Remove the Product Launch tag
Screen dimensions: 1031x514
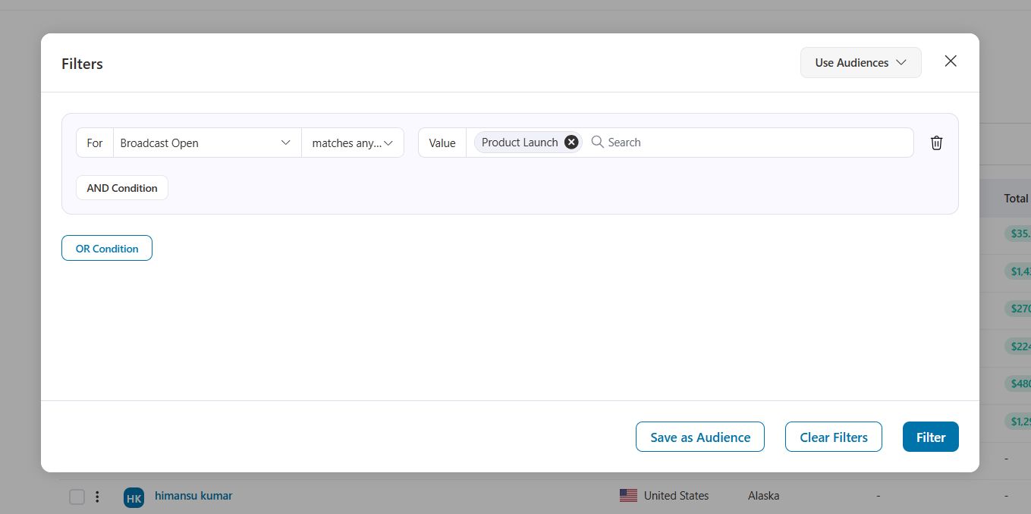(x=571, y=143)
